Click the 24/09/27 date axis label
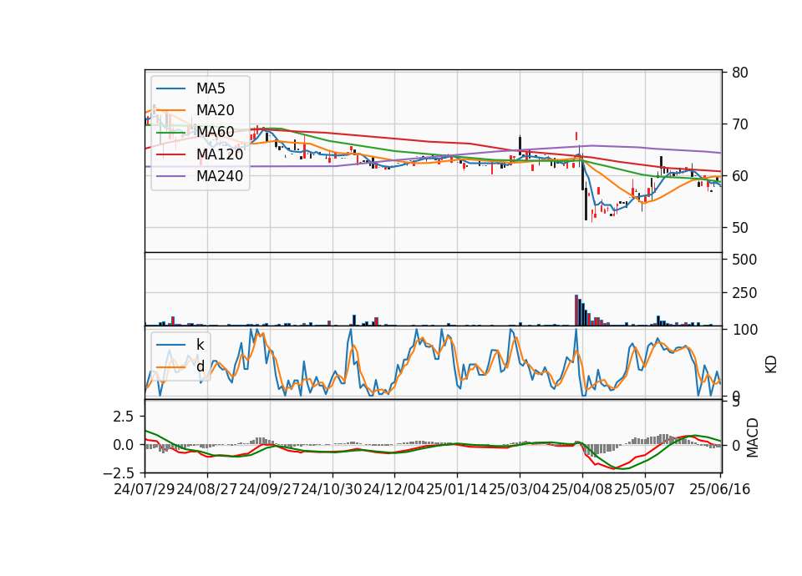Viewport: 802px width, 576px height. tap(270, 489)
